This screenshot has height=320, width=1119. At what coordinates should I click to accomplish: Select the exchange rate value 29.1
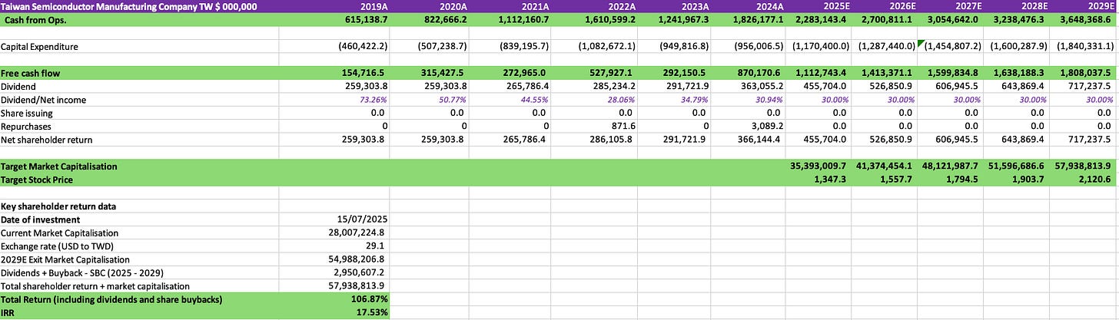(379, 246)
